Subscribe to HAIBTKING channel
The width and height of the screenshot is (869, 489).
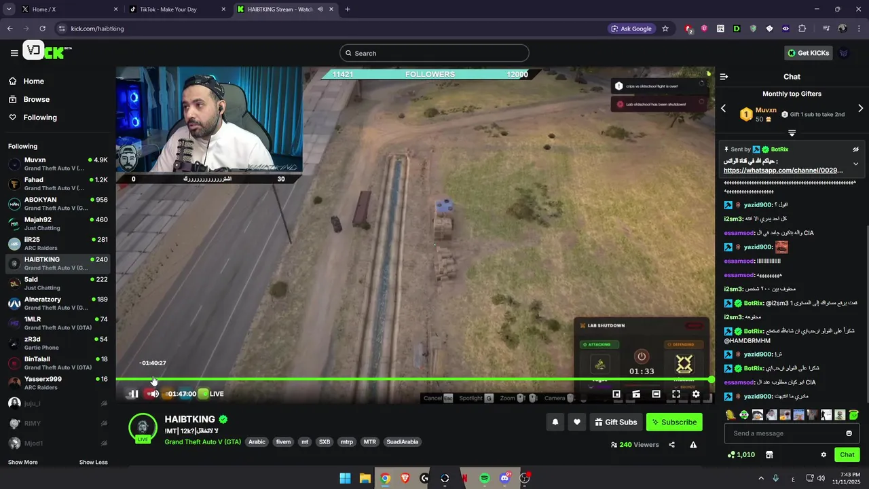click(x=674, y=422)
